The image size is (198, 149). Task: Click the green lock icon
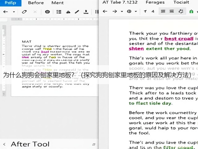(x=192, y=11)
